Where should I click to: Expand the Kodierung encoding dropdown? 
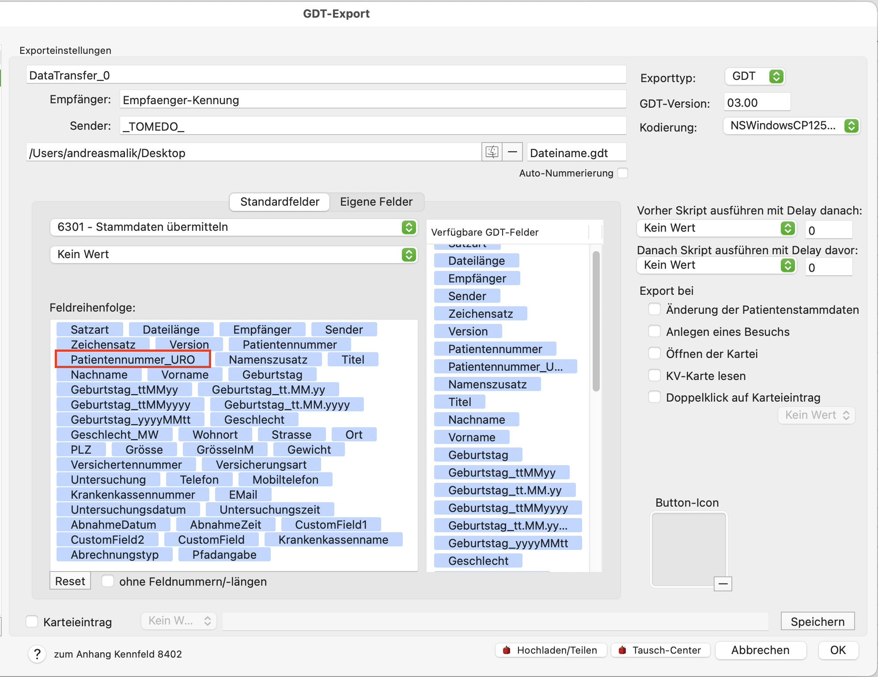(791, 126)
